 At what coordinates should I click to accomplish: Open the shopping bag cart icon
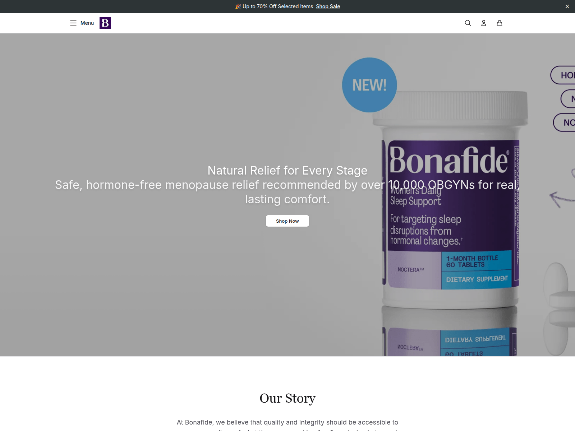click(500, 23)
